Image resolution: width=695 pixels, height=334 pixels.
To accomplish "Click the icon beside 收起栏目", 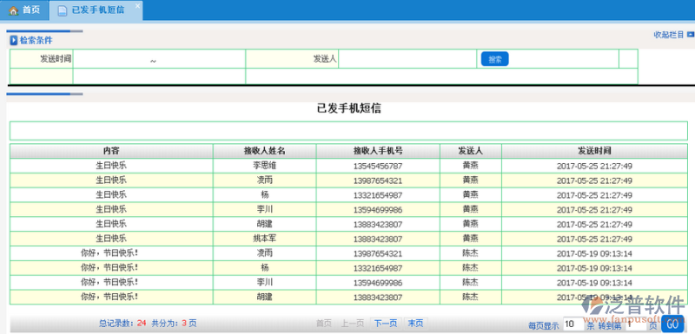I will pos(690,35).
